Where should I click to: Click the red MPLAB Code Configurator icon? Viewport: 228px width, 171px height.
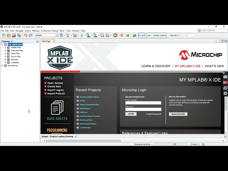pos(122,35)
